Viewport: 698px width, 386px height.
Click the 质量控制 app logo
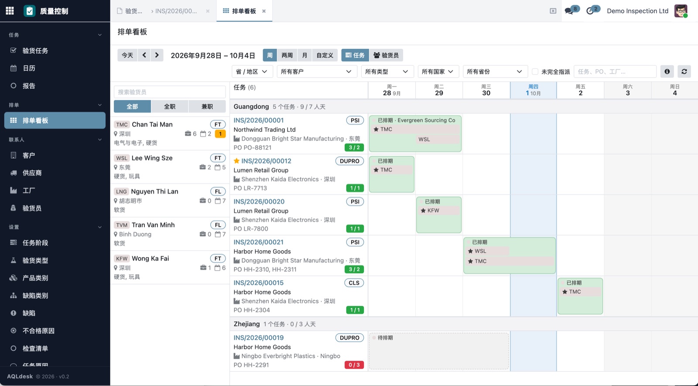29,11
